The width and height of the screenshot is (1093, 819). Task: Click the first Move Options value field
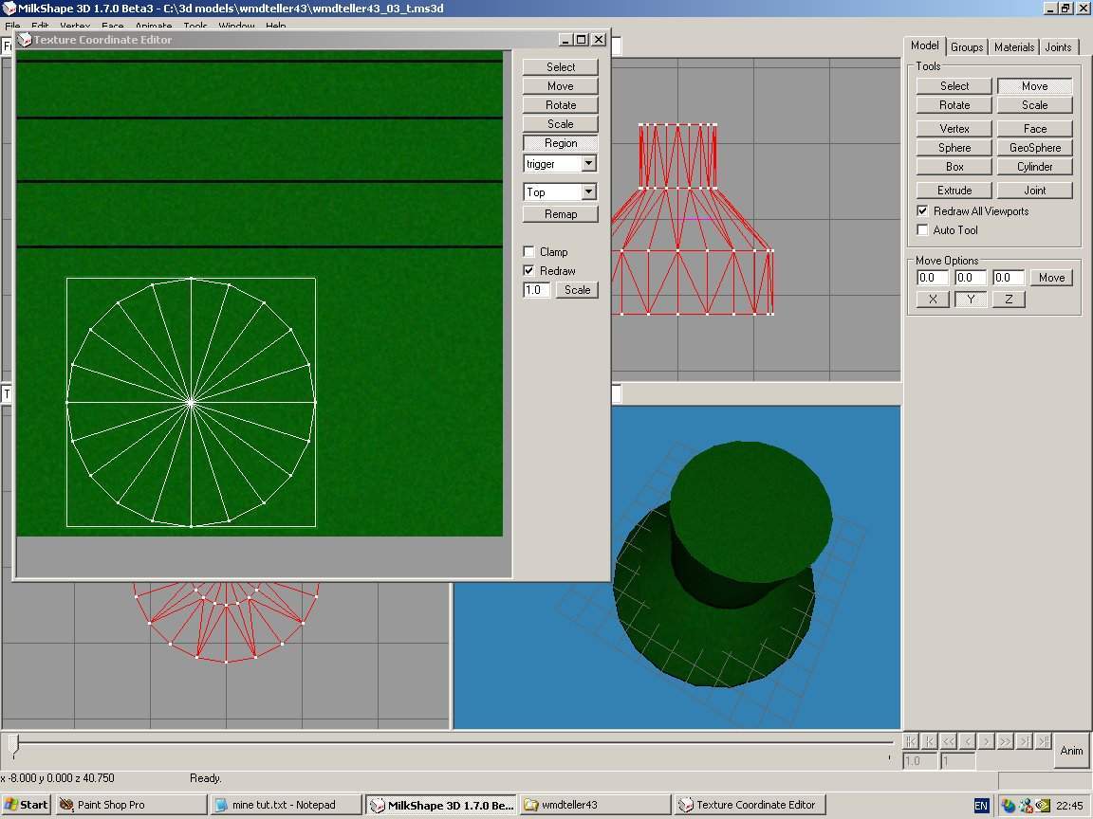click(x=932, y=278)
